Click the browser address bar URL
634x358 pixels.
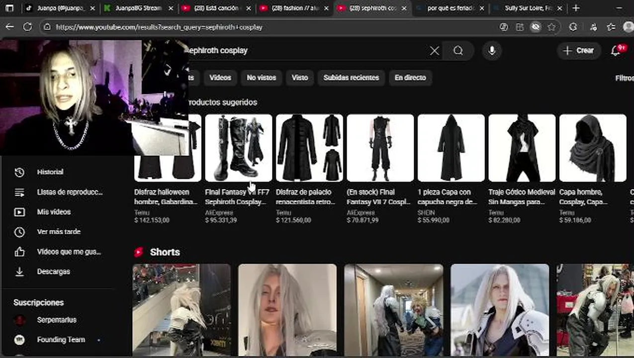[x=159, y=27]
